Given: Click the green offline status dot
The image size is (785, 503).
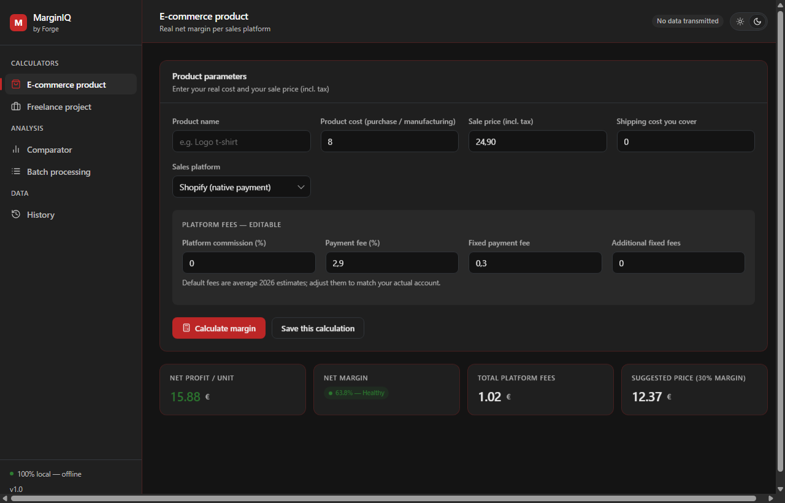Looking at the screenshot, I should (x=12, y=474).
